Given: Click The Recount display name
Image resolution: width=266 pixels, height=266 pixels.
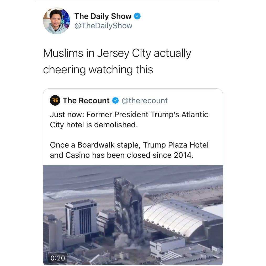Looking at the screenshot, I should pyautogui.click(x=86, y=101).
